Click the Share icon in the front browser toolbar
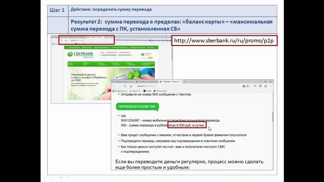This screenshot has width=324, height=182. coord(266,86)
